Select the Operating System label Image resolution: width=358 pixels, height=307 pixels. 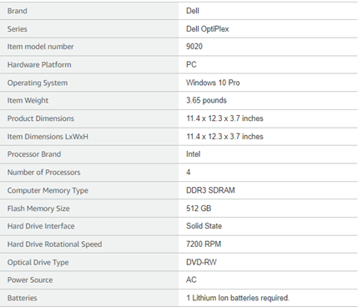pos(38,83)
